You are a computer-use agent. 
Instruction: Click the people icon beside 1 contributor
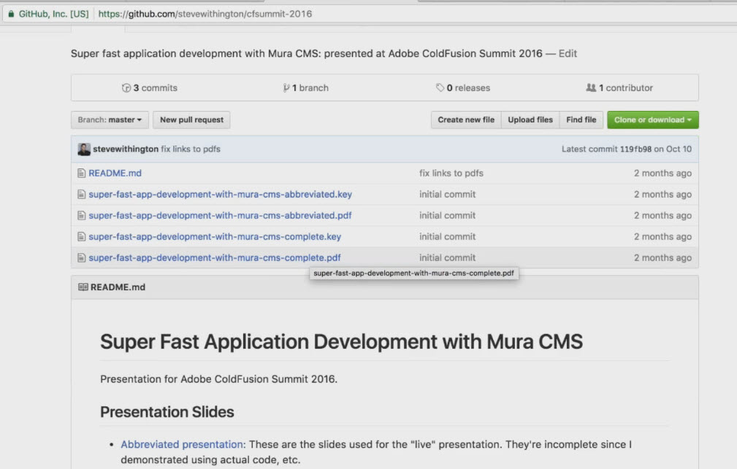[x=591, y=88]
